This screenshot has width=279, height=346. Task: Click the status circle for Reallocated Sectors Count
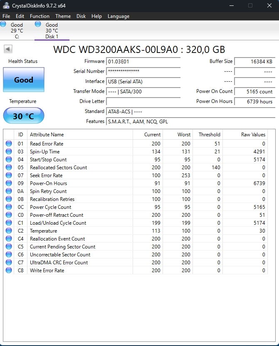(9, 167)
